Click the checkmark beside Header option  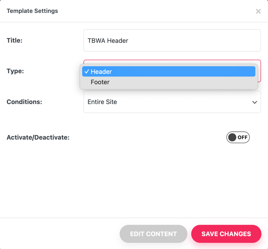coord(87,72)
